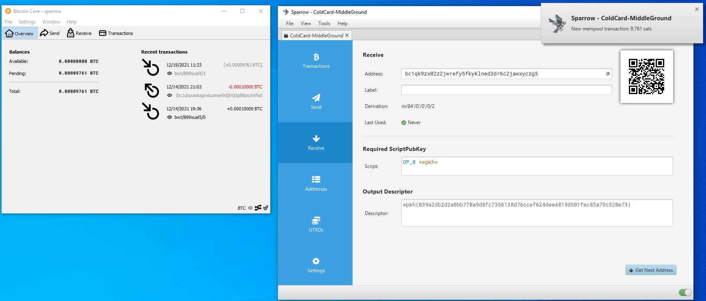Click 12/19/2021 11:23 transaction date
The height and width of the screenshot is (301, 706).
click(184, 65)
